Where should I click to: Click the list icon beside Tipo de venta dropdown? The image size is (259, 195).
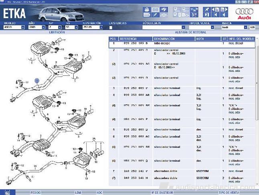point(218,27)
